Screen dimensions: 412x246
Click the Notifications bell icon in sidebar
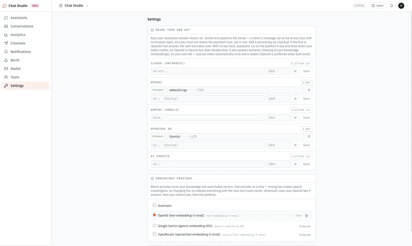point(6,52)
